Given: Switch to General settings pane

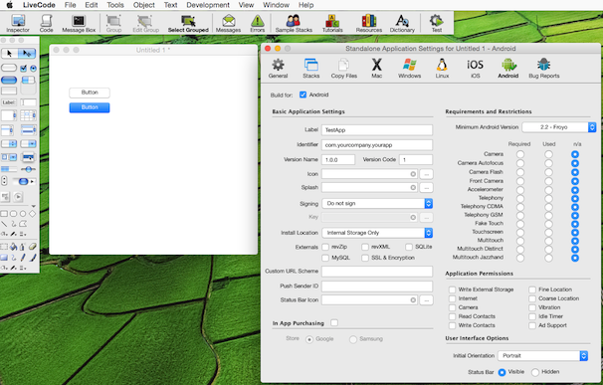Looking at the screenshot, I should (x=278, y=68).
